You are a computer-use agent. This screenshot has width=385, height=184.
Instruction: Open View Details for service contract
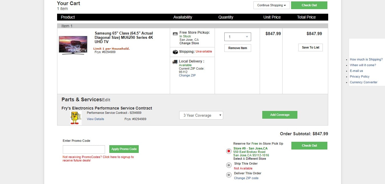point(96,119)
